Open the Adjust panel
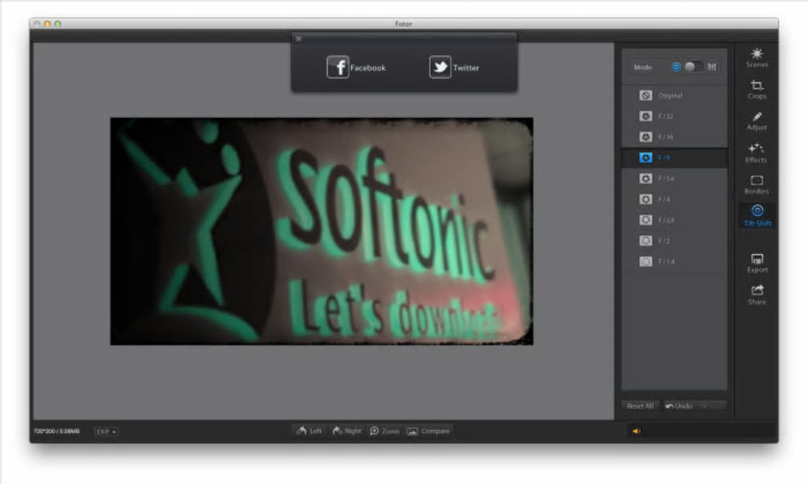This screenshot has height=484, width=808. click(757, 121)
